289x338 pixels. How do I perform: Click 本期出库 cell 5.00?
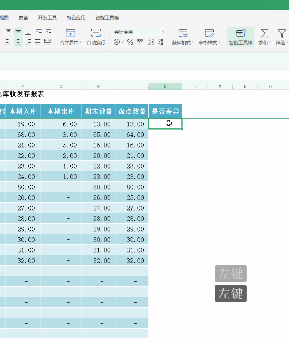(x=61, y=145)
